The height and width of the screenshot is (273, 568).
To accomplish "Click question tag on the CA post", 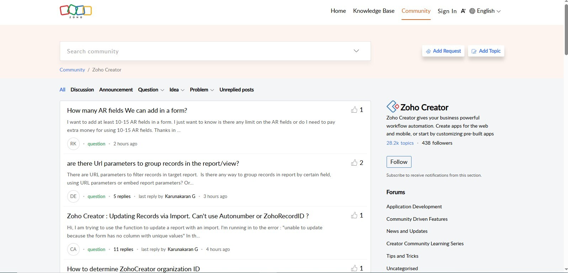I will [x=96, y=249].
